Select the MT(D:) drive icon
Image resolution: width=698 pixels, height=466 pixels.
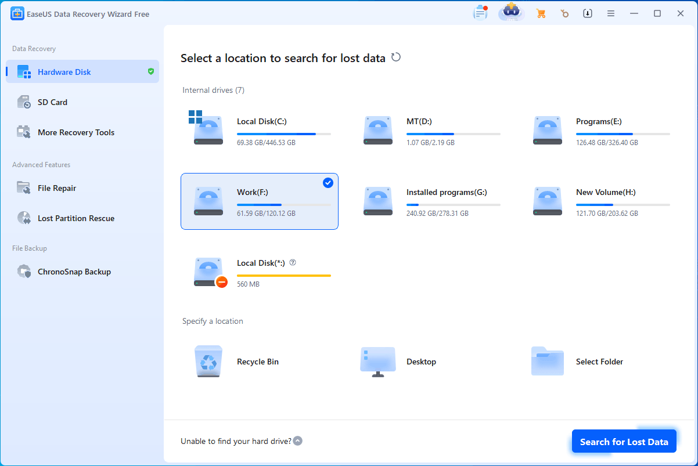pyautogui.click(x=378, y=130)
